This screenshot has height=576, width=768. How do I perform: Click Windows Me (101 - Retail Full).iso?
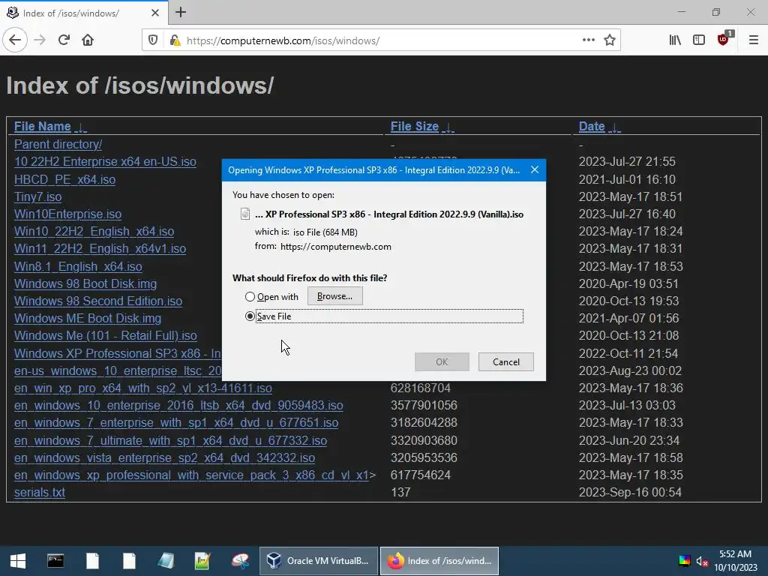coord(105,335)
